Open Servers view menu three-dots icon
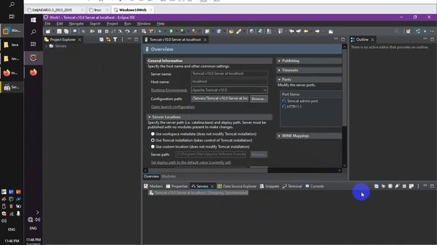437x245 pixels. tap(418, 186)
